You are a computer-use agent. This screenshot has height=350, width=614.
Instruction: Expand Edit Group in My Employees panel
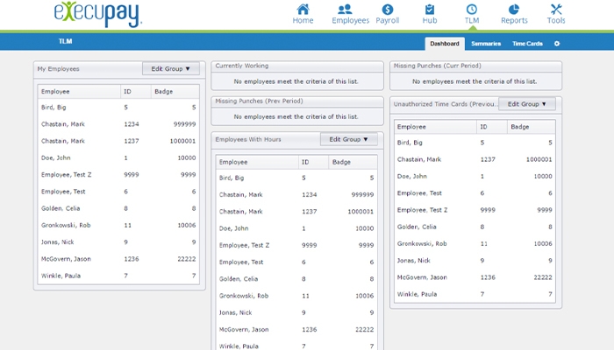click(171, 68)
